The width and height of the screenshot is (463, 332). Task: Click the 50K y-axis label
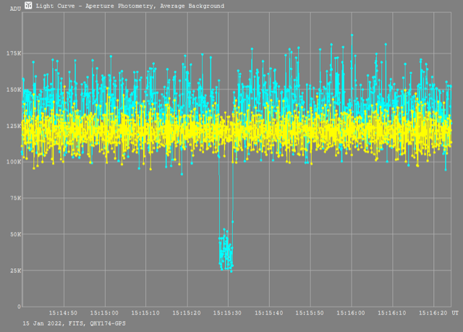16,234
